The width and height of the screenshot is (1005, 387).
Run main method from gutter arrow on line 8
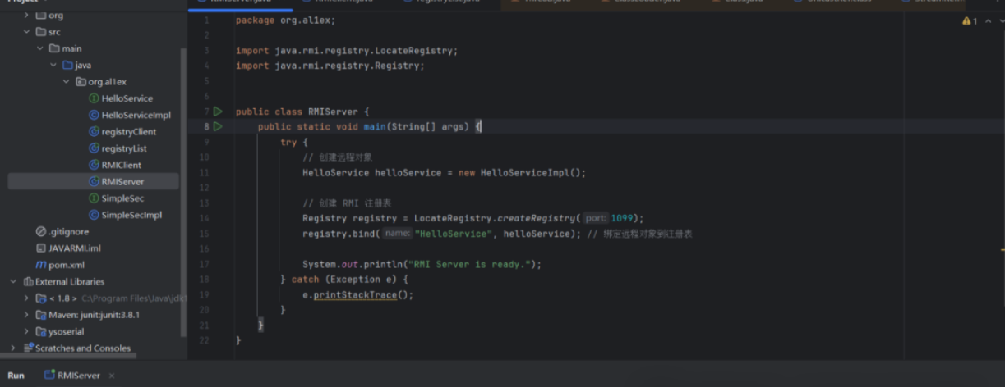tap(218, 126)
